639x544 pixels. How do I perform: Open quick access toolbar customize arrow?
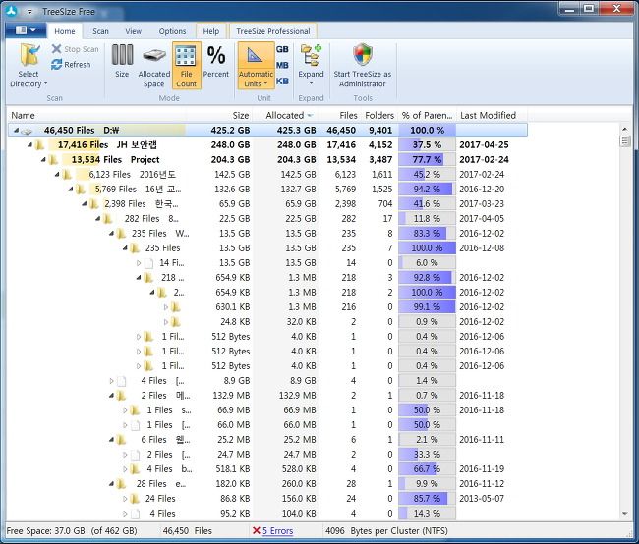click(29, 12)
